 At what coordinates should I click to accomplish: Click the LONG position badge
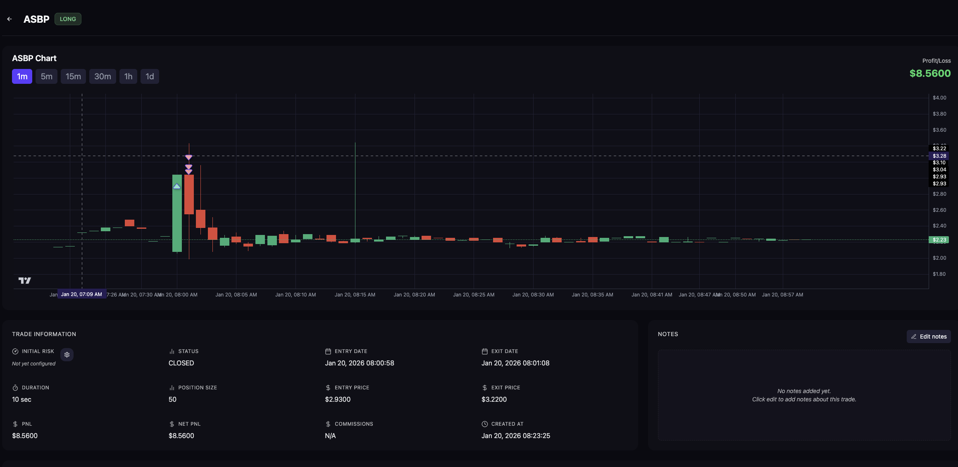tap(68, 19)
